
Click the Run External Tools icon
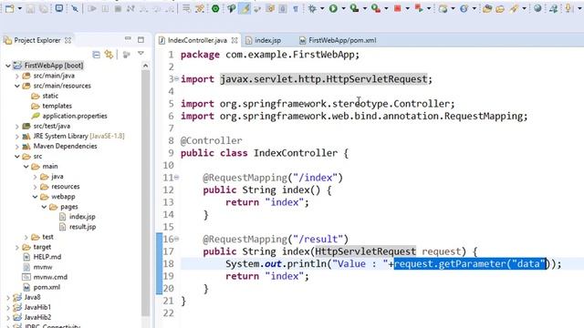tap(376, 8)
